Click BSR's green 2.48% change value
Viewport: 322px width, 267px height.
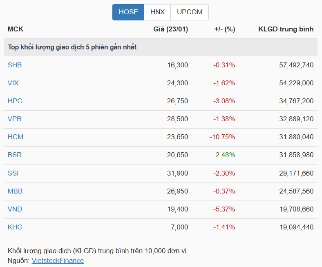point(225,155)
